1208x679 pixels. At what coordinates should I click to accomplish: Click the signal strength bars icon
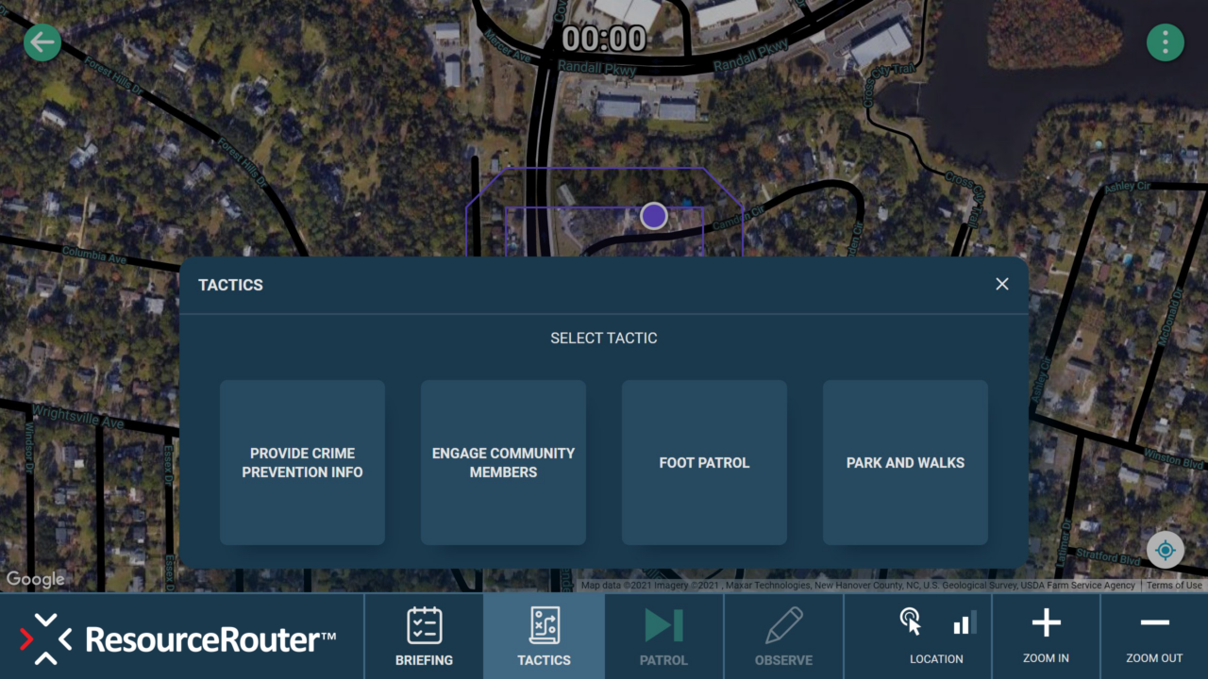pos(965,622)
